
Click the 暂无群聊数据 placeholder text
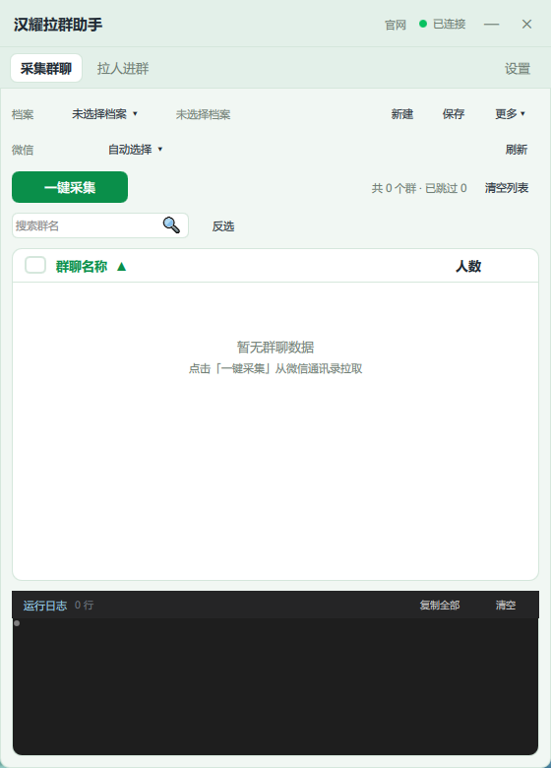(275, 348)
